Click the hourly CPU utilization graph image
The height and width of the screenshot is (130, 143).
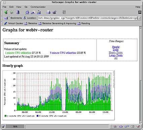point(59,95)
